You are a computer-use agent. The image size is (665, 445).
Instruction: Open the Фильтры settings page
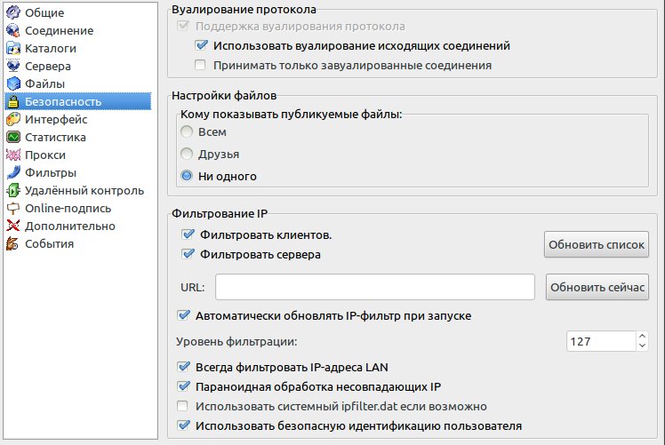coord(78,173)
